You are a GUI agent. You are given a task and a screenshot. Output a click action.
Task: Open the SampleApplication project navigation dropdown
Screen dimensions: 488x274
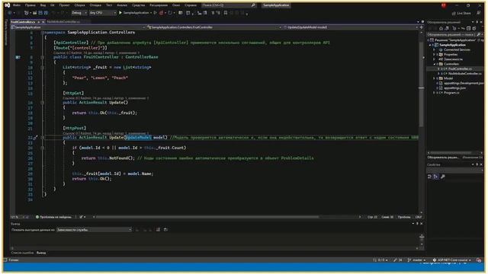click(x=78, y=27)
